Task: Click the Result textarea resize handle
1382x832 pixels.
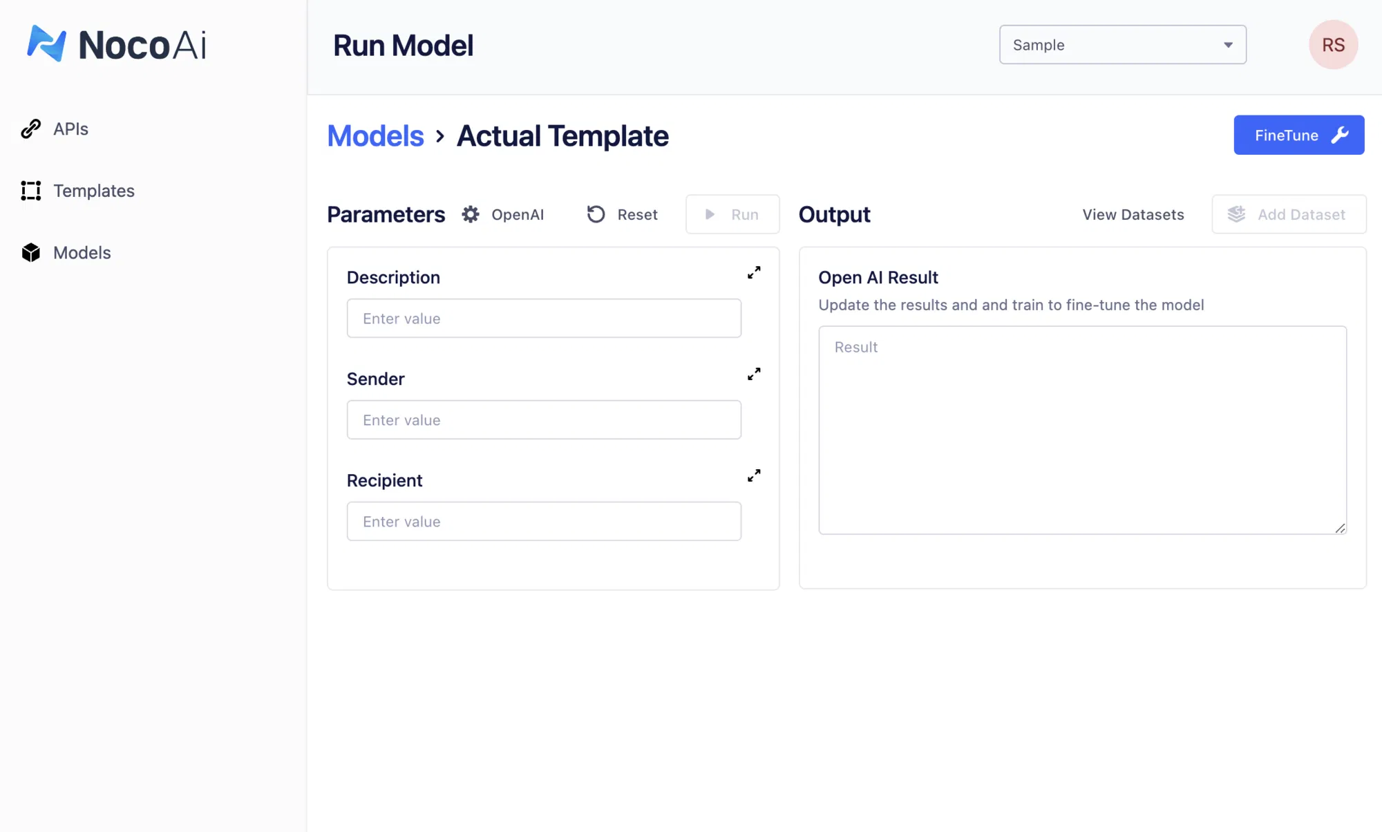Action: [1340, 528]
